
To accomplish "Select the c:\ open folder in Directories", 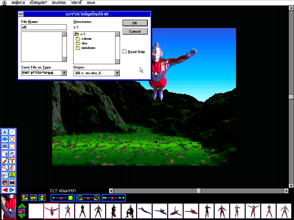I will click(x=80, y=34).
